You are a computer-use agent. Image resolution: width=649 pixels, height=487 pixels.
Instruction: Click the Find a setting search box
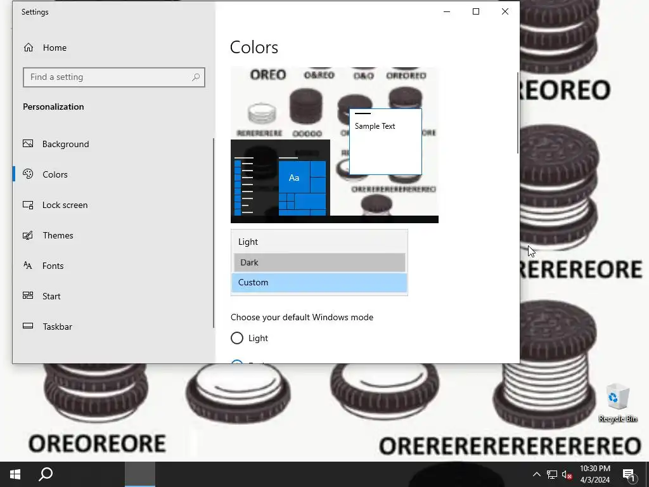point(114,77)
